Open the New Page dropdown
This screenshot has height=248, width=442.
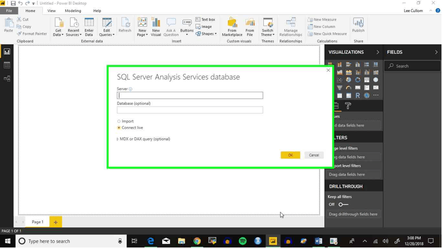click(x=142, y=27)
